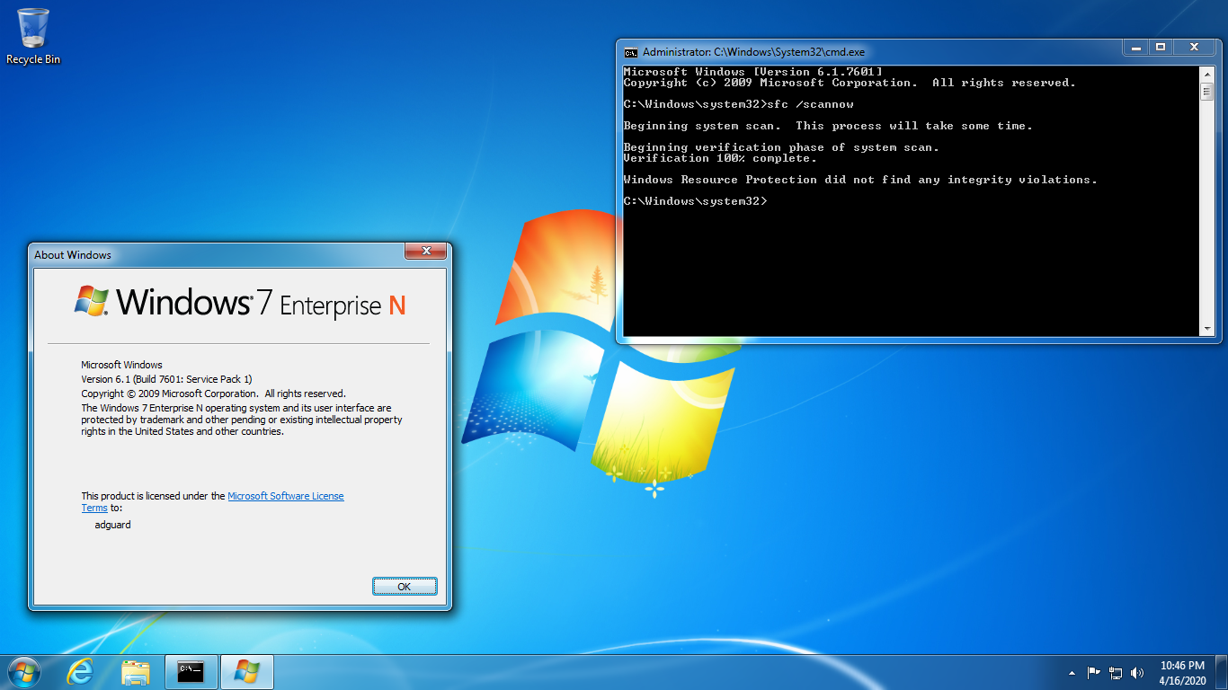Maximize the Command Prompt window

(x=1160, y=47)
